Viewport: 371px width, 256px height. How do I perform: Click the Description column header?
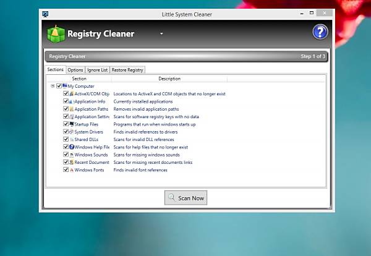pyautogui.click(x=169, y=79)
